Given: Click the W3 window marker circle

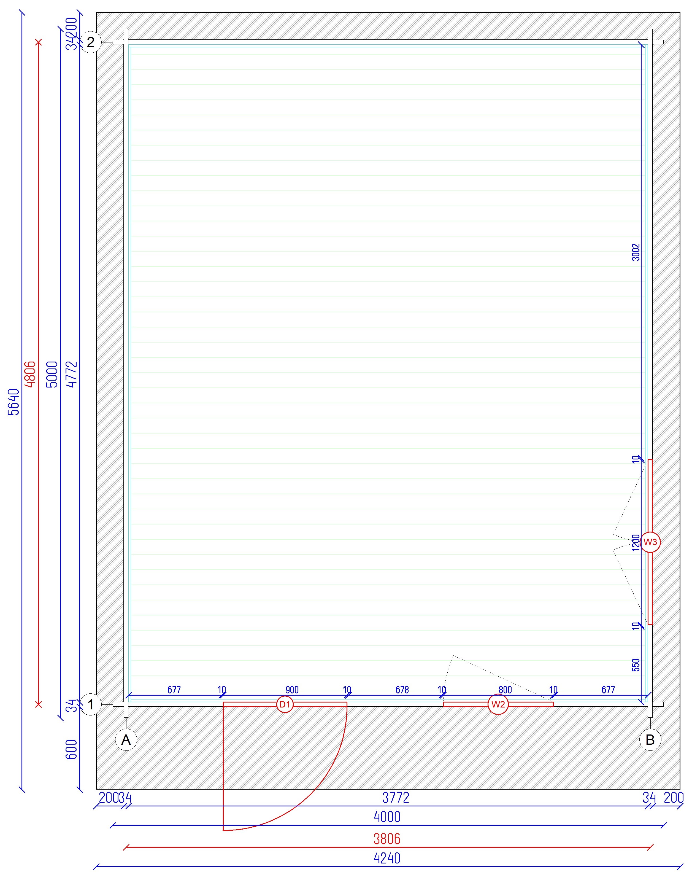Looking at the screenshot, I should 650,542.
